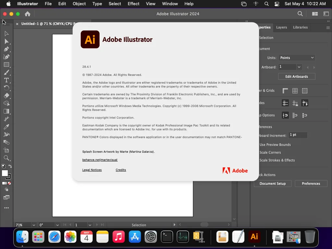Select the Gradient tool
The image size is (332, 249).
[x=6, y=112]
